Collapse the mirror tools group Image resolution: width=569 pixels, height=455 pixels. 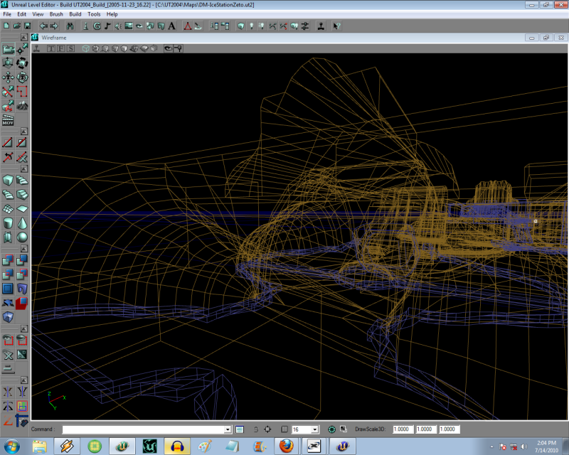pyautogui.click(x=24, y=380)
